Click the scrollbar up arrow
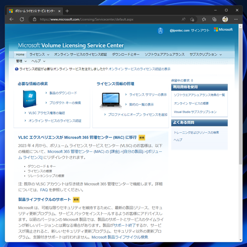Image resolution: width=247 pixels, height=247 pixels. pos(240,26)
